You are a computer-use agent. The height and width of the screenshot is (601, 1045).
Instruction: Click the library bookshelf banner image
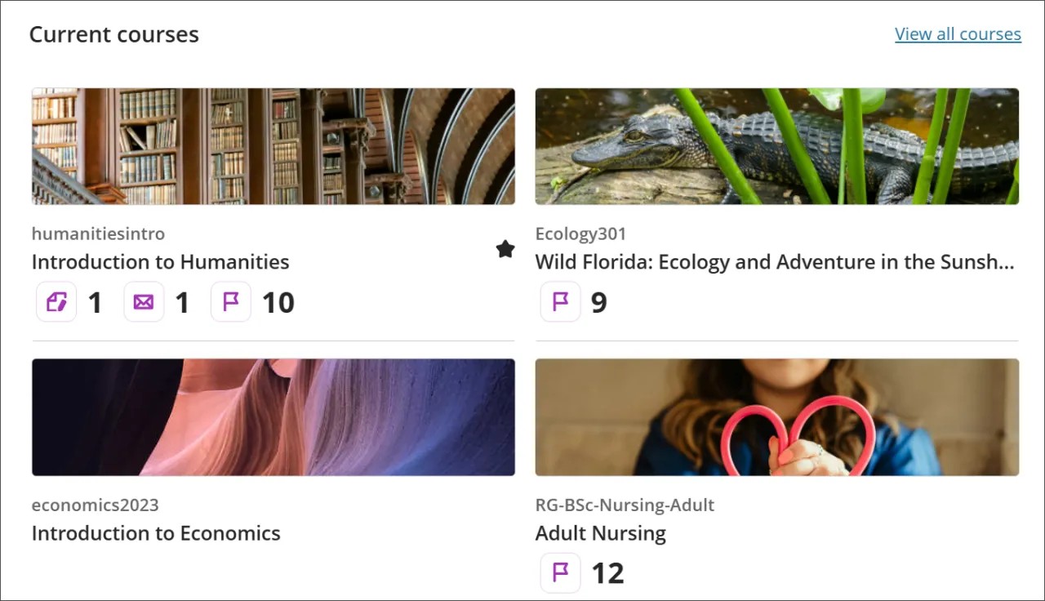(273, 145)
